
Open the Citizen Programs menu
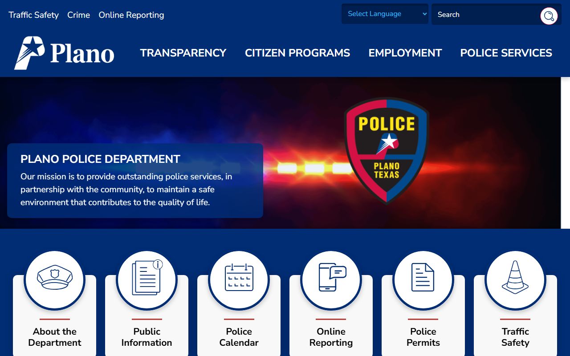pyautogui.click(x=297, y=53)
